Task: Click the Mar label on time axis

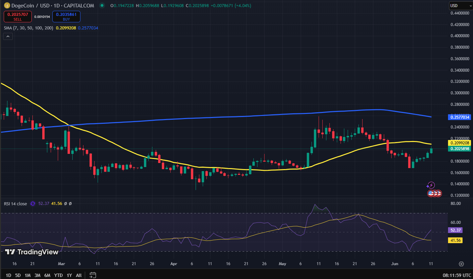Action: [x=61, y=264]
